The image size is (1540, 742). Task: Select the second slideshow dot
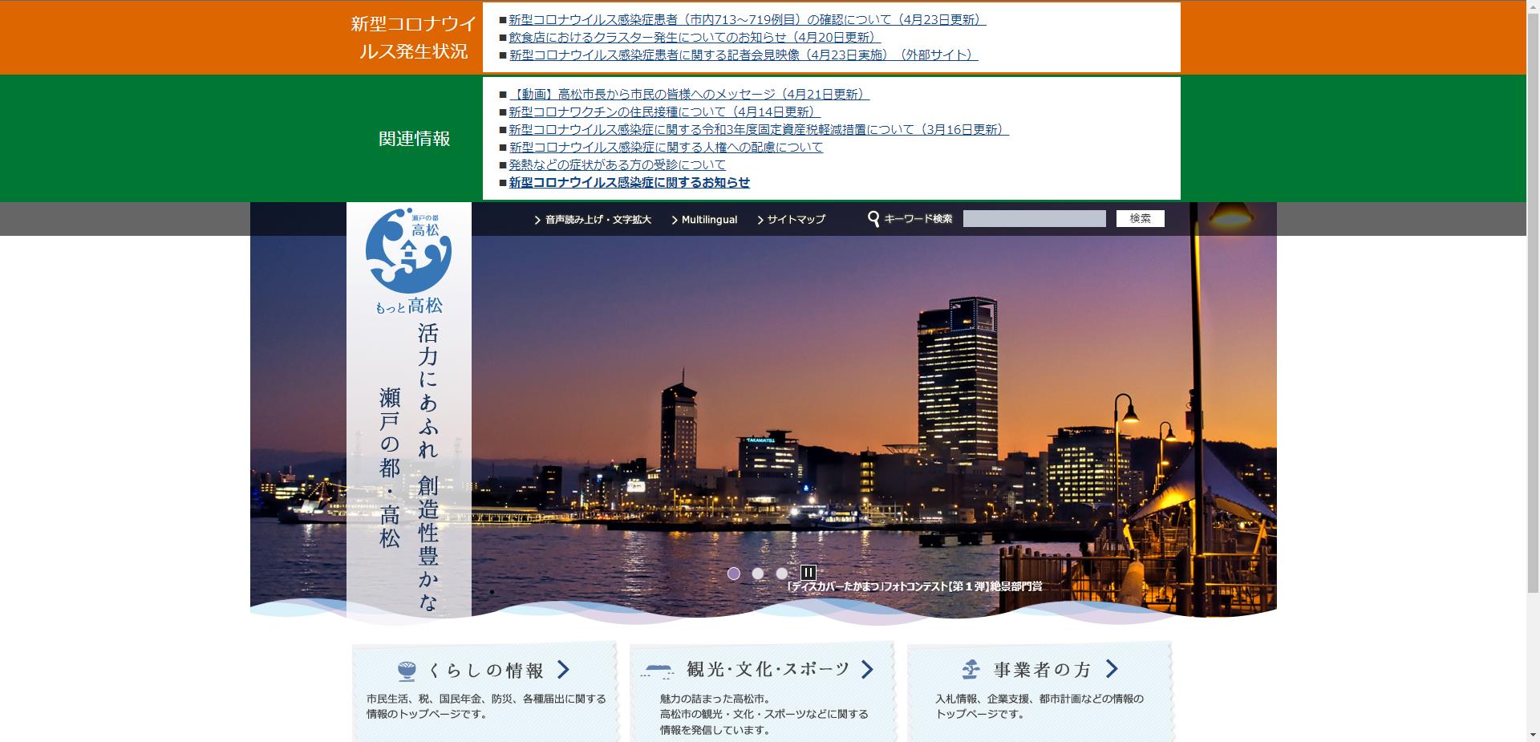759,573
